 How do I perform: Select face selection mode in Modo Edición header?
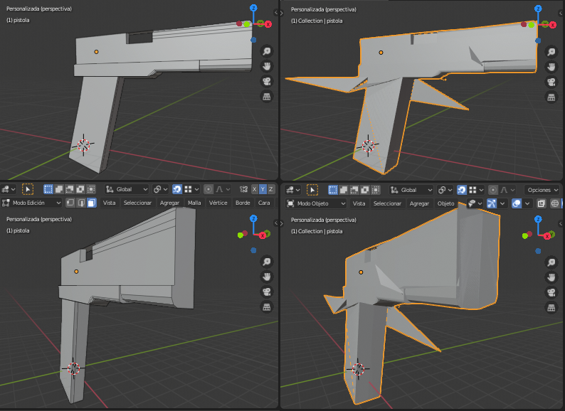92,203
